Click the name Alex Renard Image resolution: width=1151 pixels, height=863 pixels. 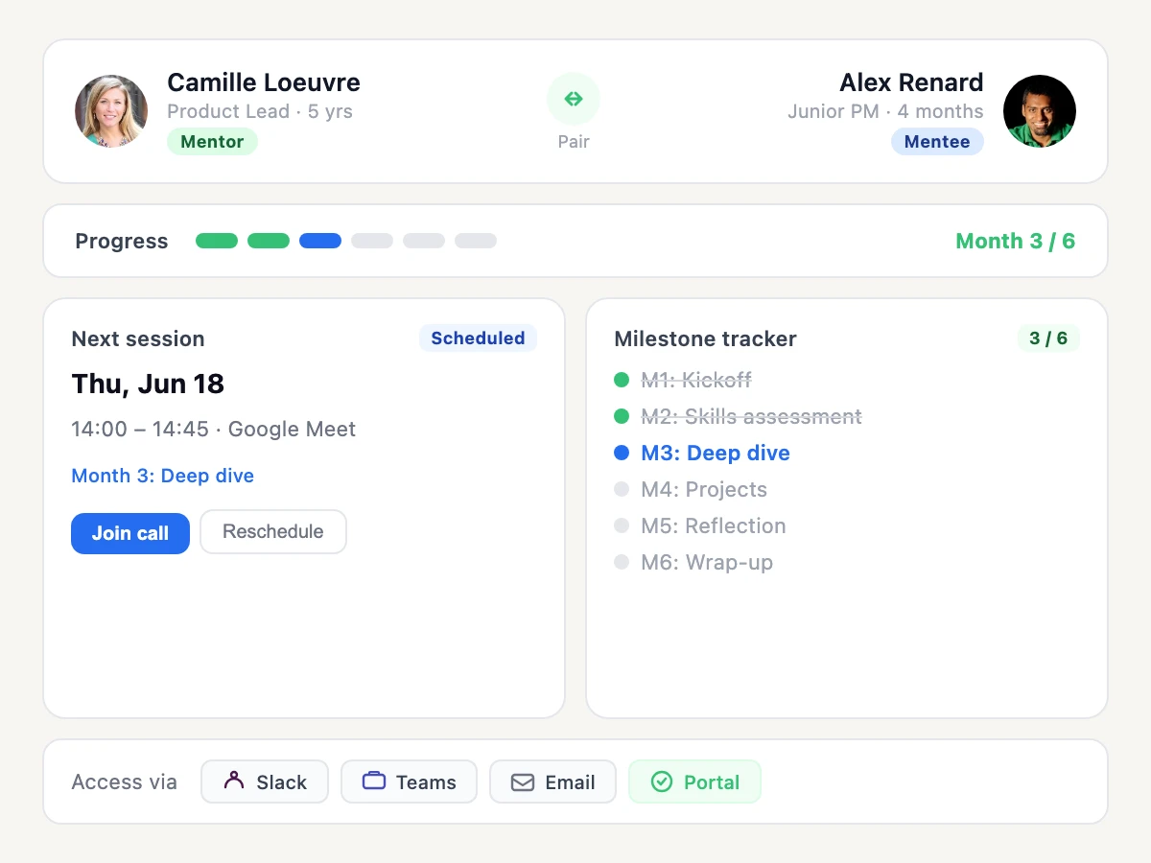click(911, 82)
